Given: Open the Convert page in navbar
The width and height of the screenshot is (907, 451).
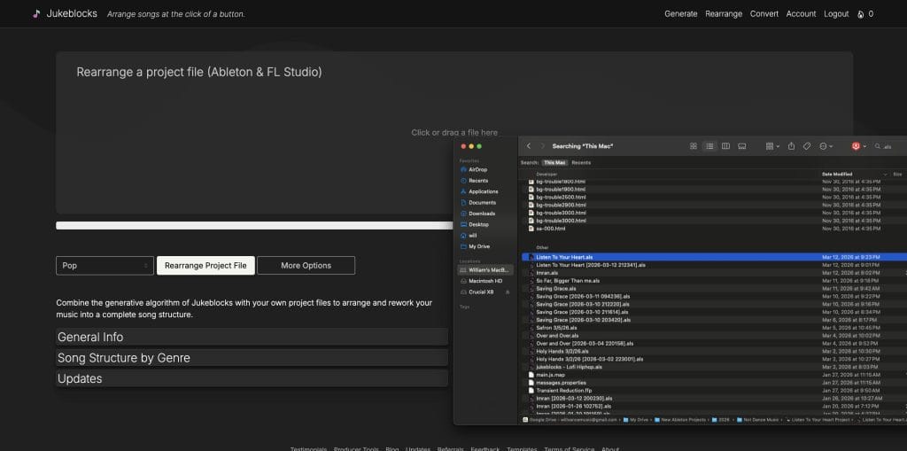Looking at the screenshot, I should click(764, 14).
